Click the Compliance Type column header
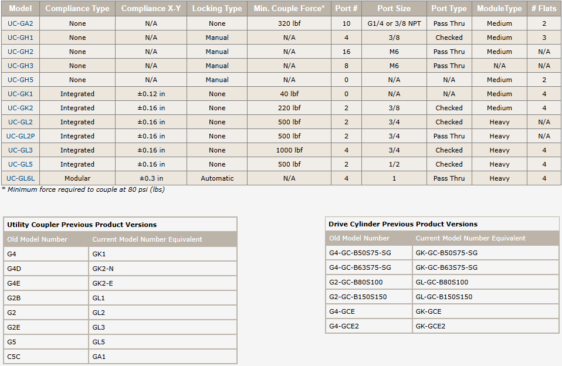This screenshot has height=366, width=562. (77, 8)
